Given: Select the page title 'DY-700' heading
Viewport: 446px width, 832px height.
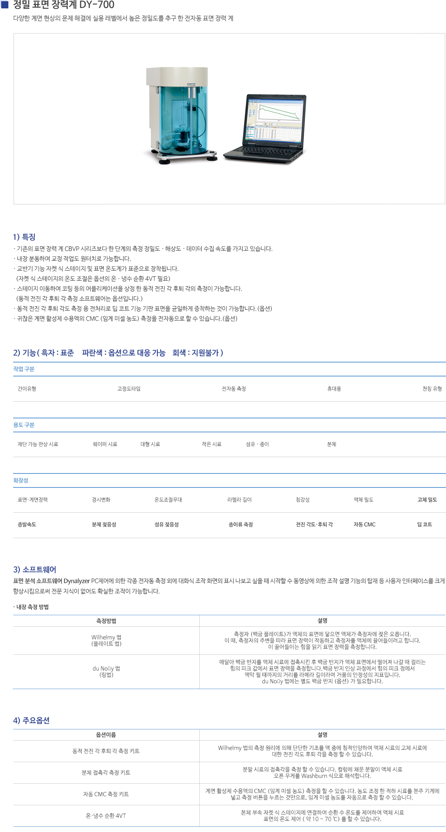Looking at the screenshot, I should point(64,5).
